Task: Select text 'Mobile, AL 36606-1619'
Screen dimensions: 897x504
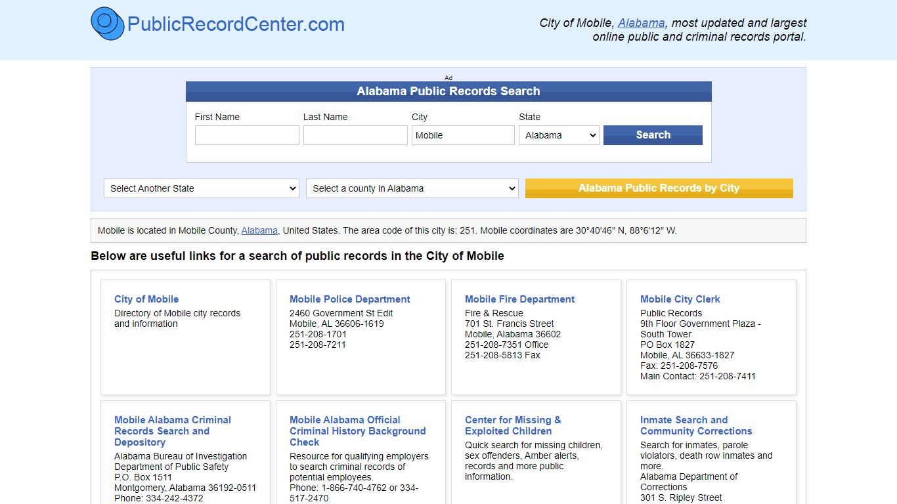Action: coord(337,324)
